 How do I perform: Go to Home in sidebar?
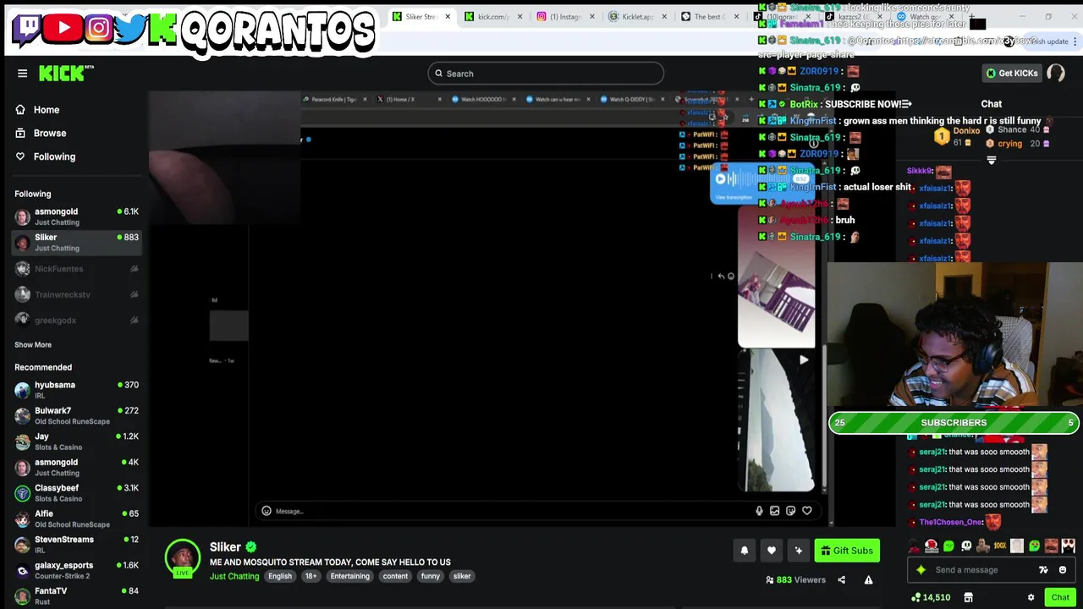38,110
